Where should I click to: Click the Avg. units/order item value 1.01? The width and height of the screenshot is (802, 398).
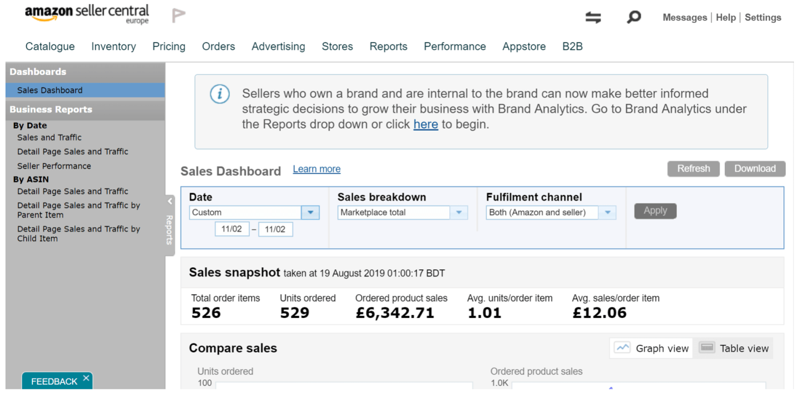coord(484,313)
